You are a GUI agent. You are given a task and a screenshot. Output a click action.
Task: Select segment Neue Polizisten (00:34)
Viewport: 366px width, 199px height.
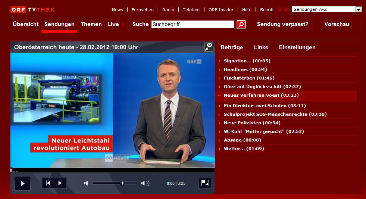tap(252, 123)
